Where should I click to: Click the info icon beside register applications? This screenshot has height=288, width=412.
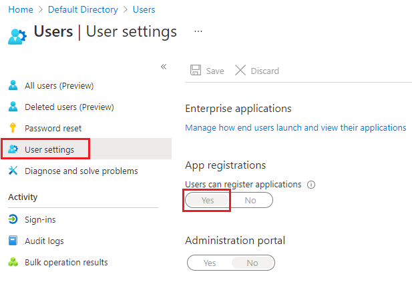point(311,185)
